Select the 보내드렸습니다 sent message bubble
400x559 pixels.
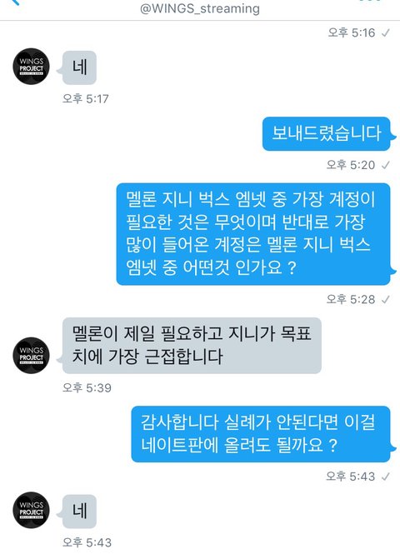pyautogui.click(x=326, y=133)
